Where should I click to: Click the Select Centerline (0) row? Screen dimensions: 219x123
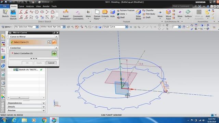(34, 53)
